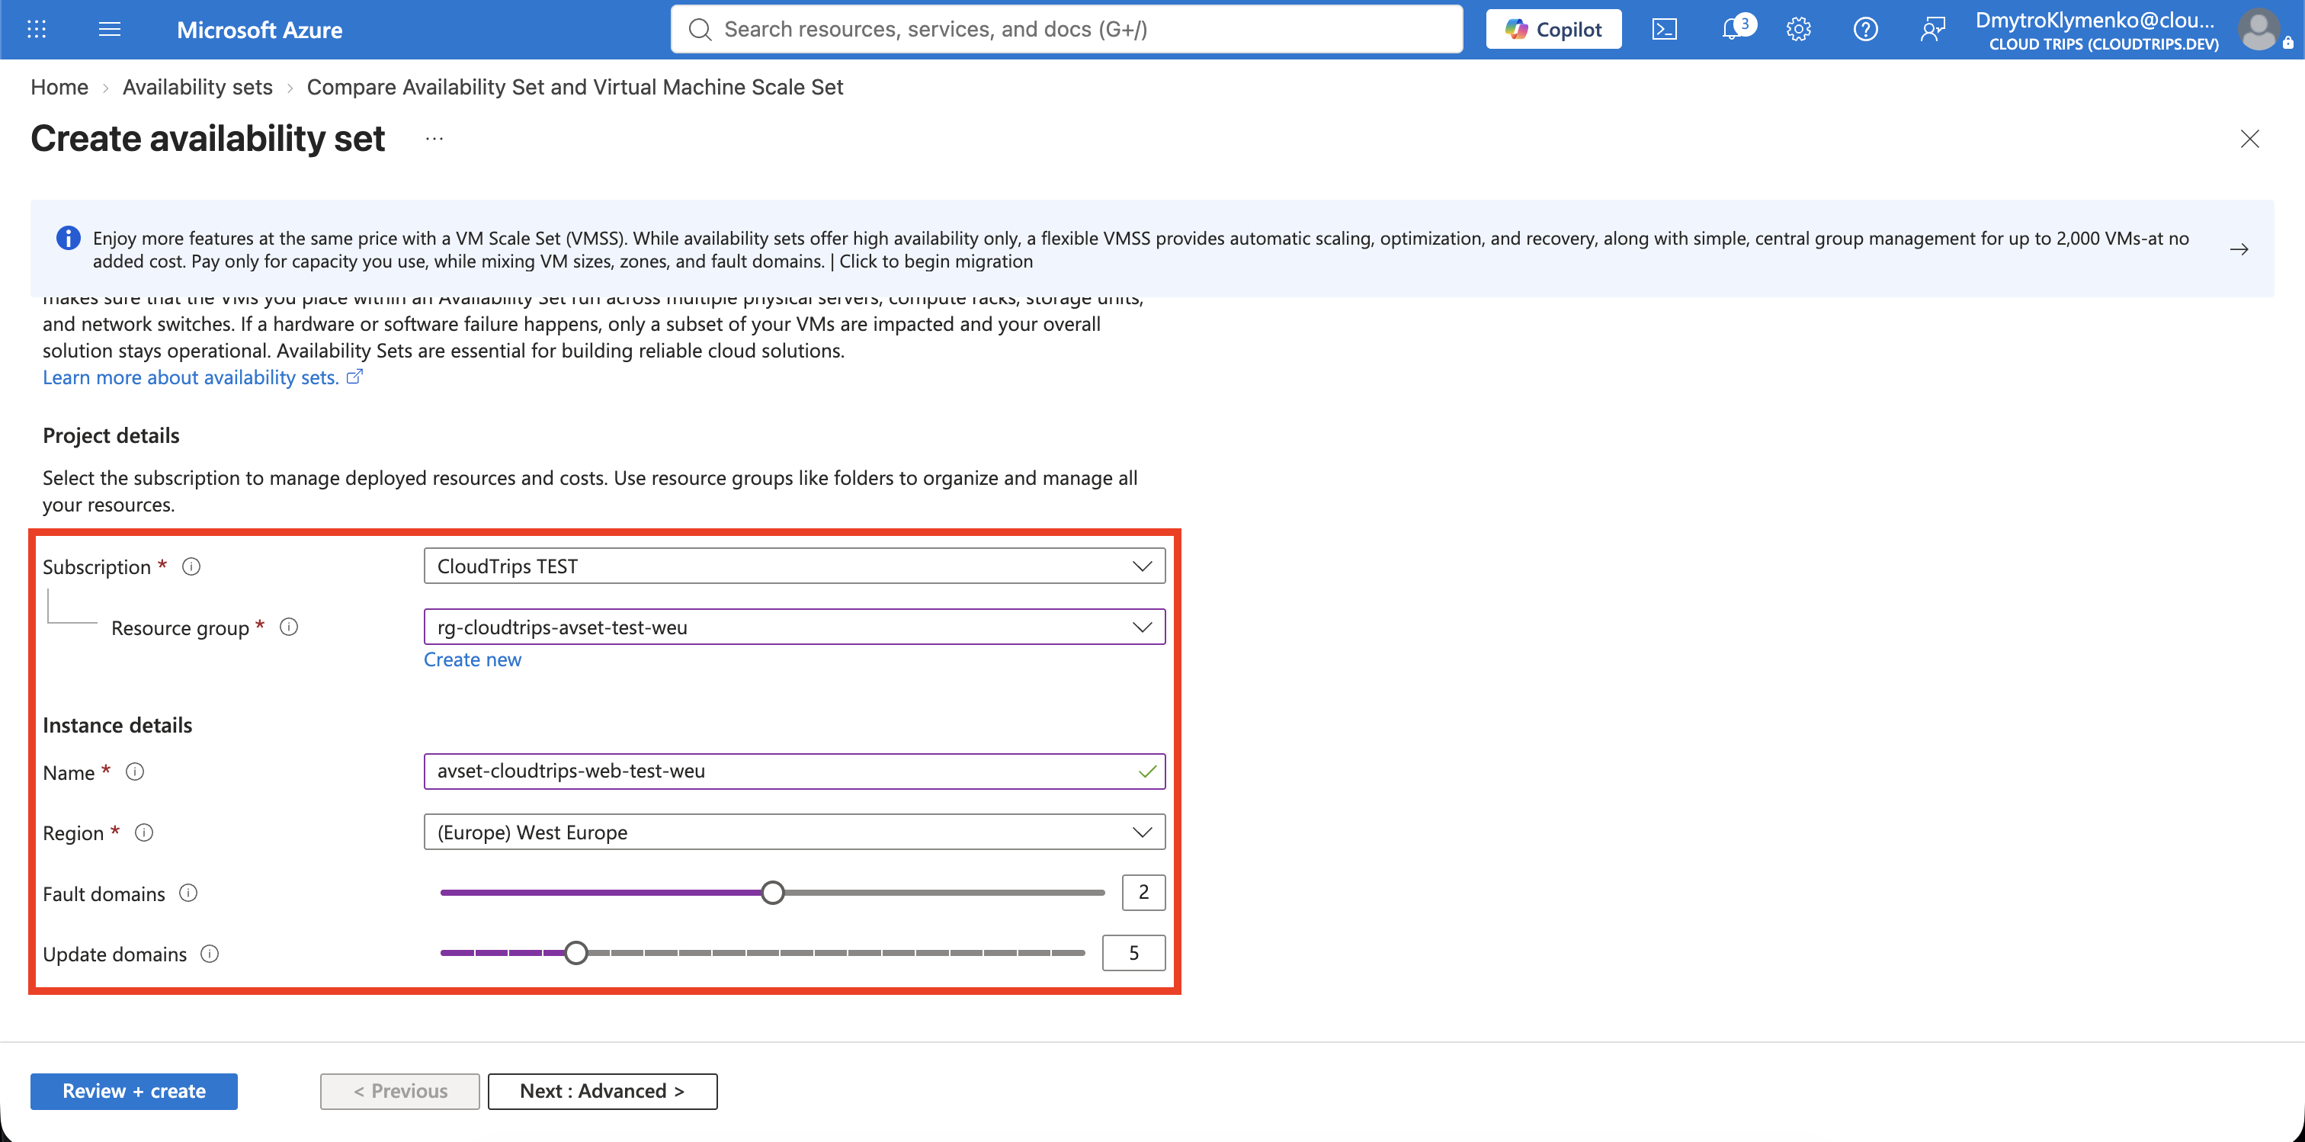The image size is (2305, 1142).
Task: Click the Update domains slider handle
Action: pos(576,953)
